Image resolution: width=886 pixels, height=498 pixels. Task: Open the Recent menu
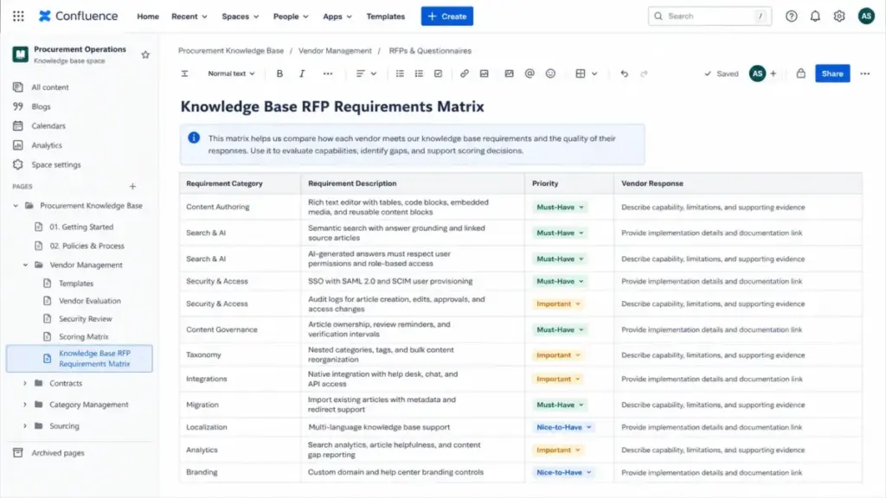coord(189,16)
